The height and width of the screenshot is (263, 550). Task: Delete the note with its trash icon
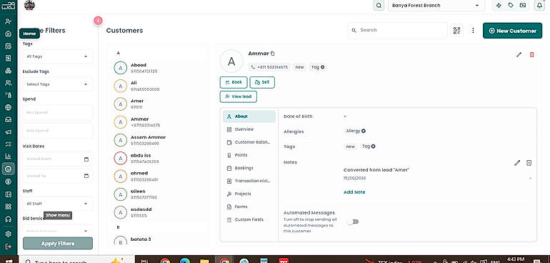(529, 162)
